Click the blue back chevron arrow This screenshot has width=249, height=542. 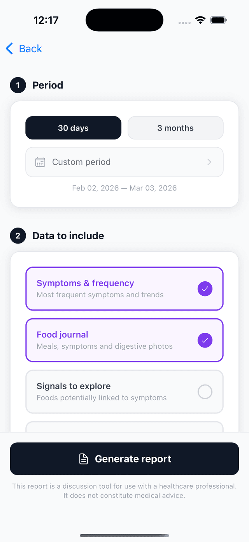[9, 48]
